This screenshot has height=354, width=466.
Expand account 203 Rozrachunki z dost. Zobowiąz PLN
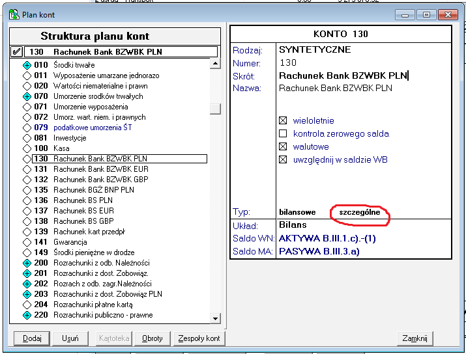(x=27, y=294)
